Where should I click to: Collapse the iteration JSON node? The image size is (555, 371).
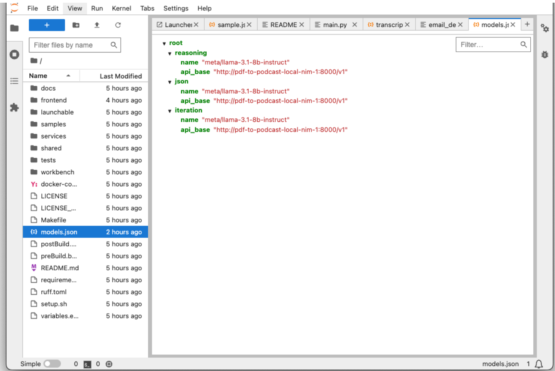170,111
